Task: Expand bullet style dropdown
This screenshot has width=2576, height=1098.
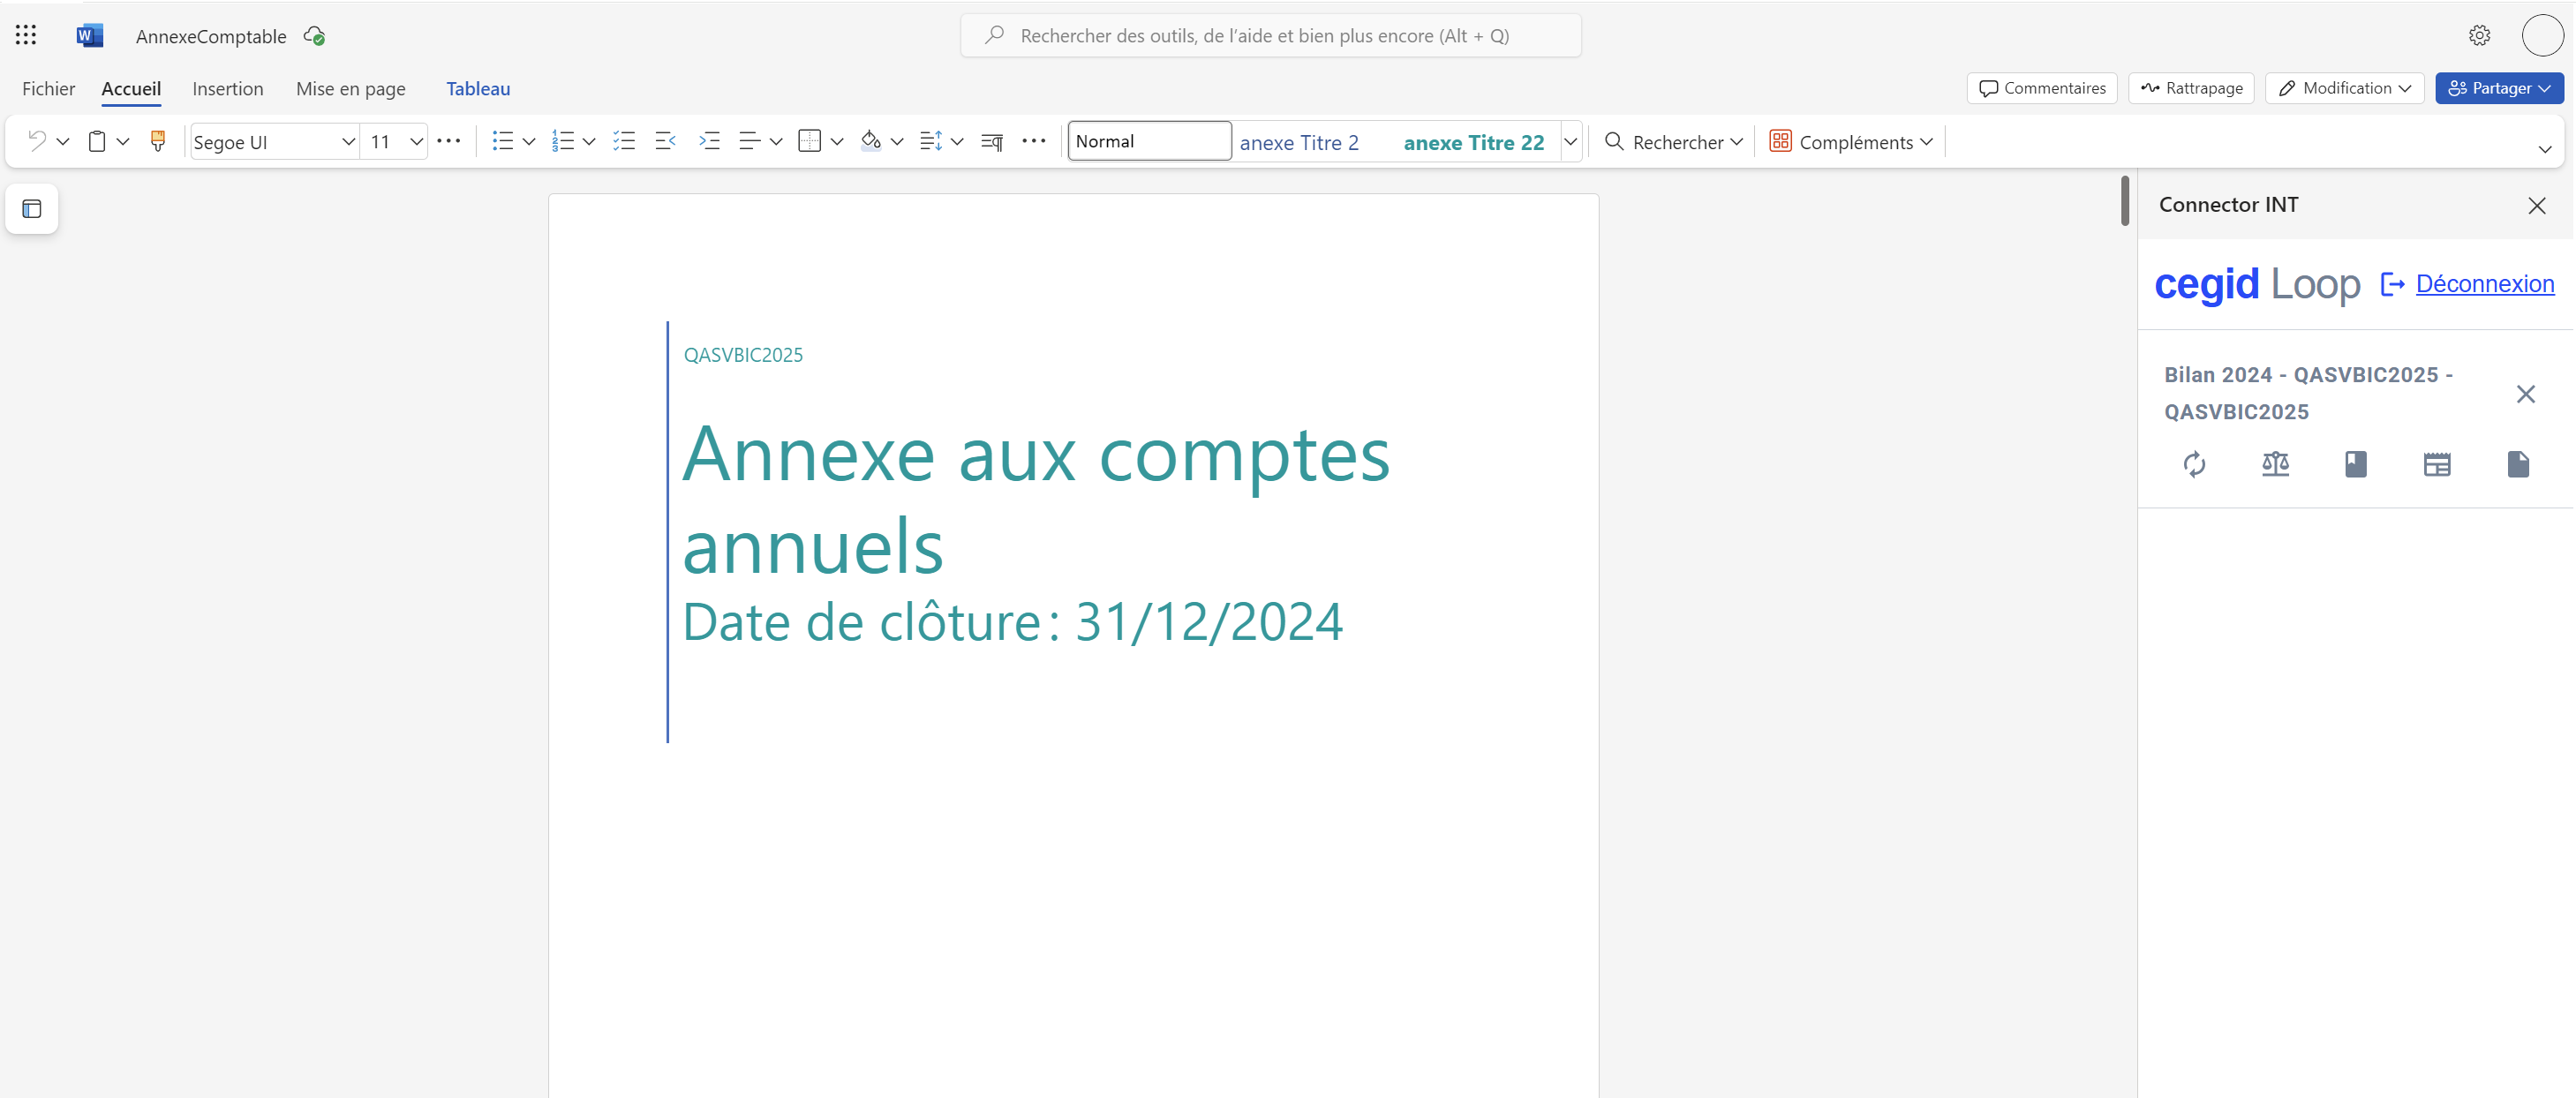Action: click(x=529, y=141)
